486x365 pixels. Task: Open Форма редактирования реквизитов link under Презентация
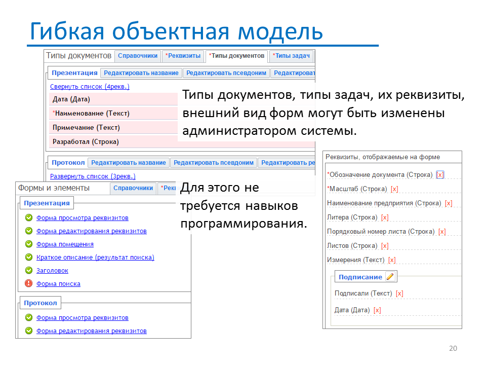click(92, 231)
